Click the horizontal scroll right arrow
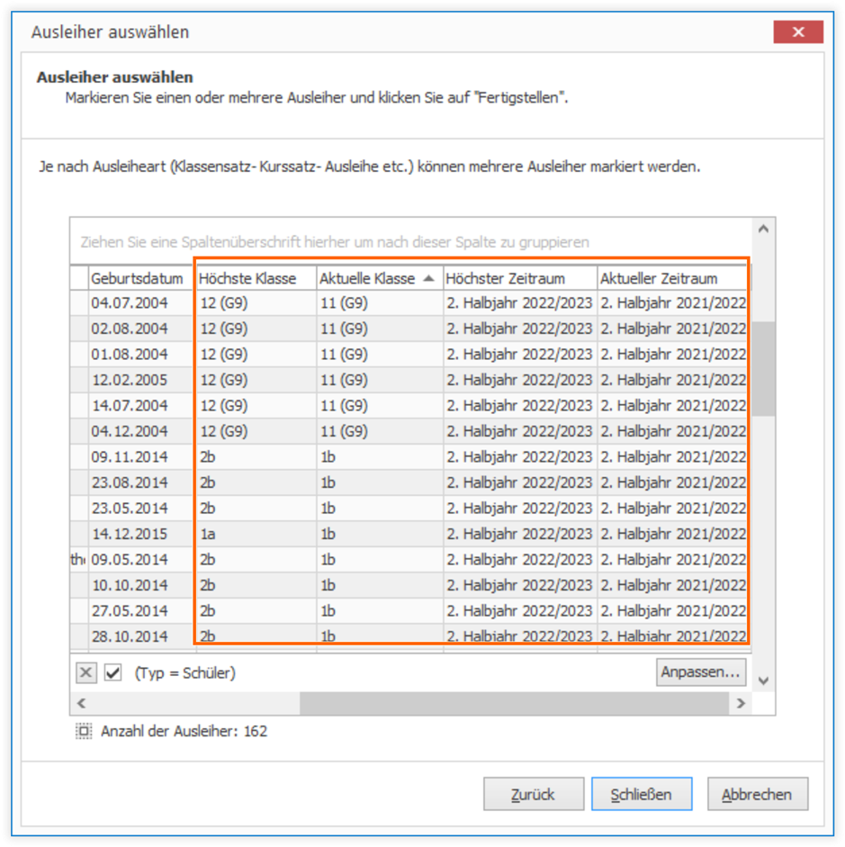The image size is (845, 847). [741, 703]
